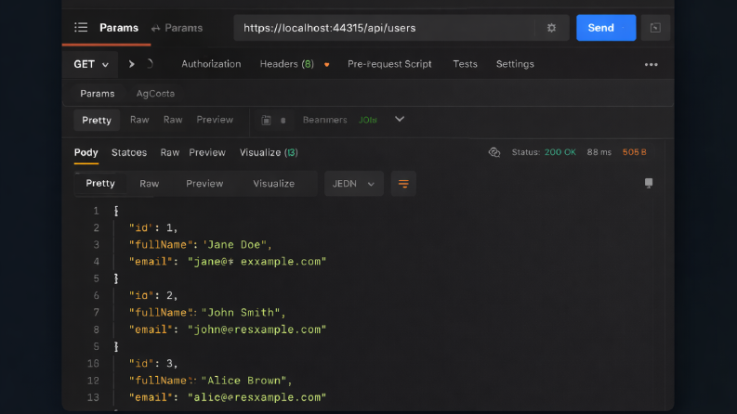
Task: Select Visualize view in the JEDN row
Action: [273, 184]
